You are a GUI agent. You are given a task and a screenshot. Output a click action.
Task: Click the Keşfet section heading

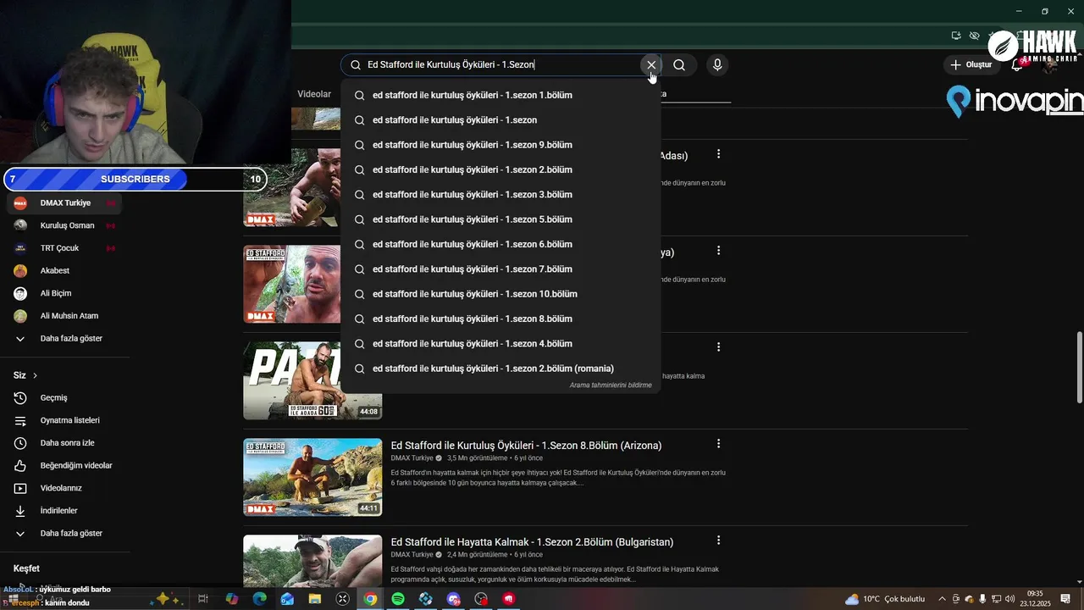(26, 568)
